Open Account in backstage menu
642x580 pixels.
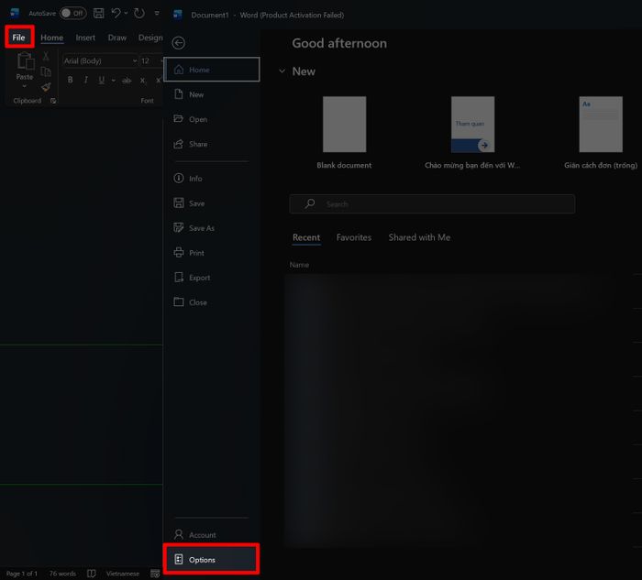coord(212,534)
